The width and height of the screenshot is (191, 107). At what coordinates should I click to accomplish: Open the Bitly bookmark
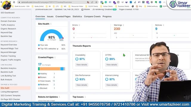pyautogui.click(x=139, y=6)
